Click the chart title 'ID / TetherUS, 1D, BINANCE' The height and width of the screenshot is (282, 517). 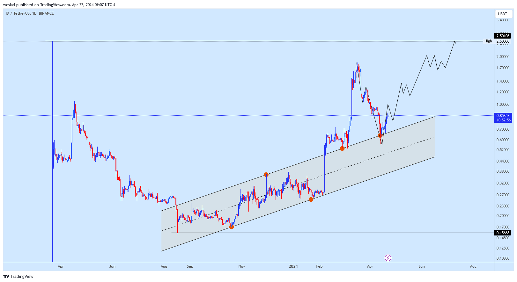(x=30, y=13)
